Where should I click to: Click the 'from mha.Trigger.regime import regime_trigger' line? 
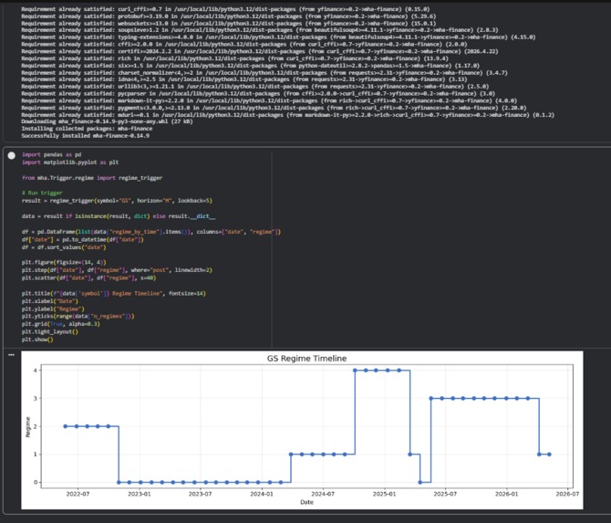tap(92, 178)
